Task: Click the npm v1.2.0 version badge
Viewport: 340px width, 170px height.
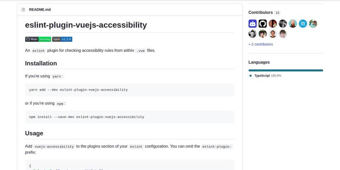Action: click(x=62, y=39)
